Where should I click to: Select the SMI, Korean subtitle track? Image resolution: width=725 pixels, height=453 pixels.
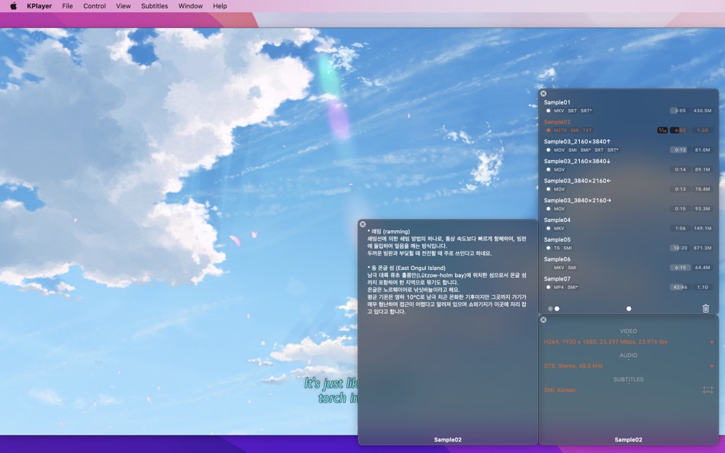tap(560, 390)
